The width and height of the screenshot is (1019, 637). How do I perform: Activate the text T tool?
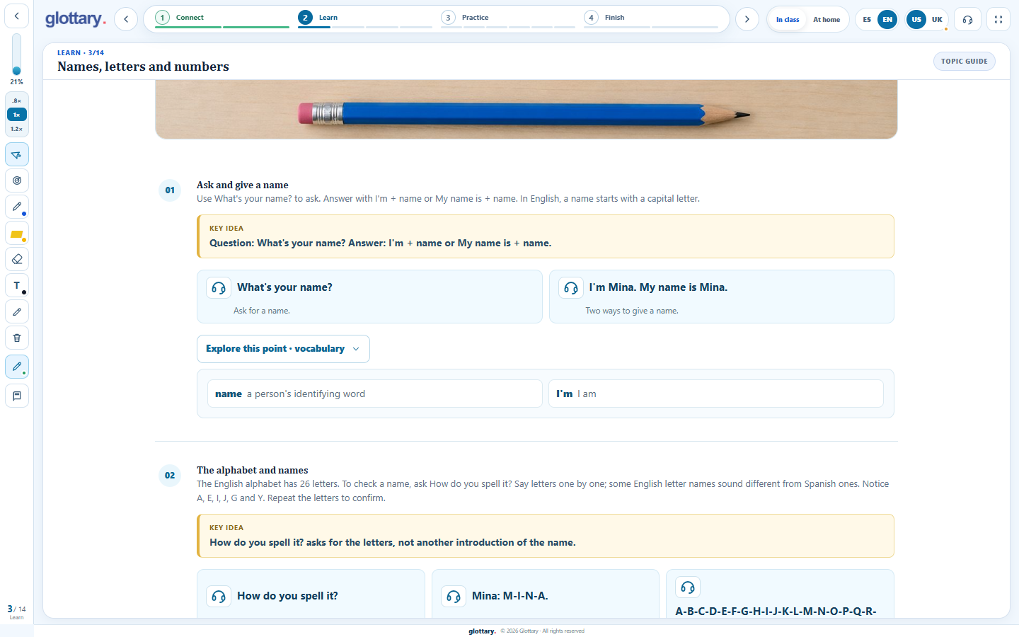(17, 285)
